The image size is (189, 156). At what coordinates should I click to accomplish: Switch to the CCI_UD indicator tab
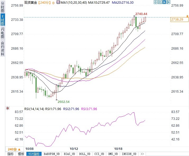(99, 154)
